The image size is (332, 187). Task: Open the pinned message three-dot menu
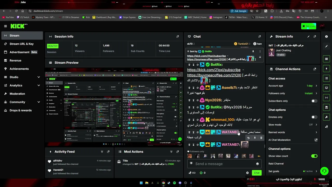pos(260,51)
